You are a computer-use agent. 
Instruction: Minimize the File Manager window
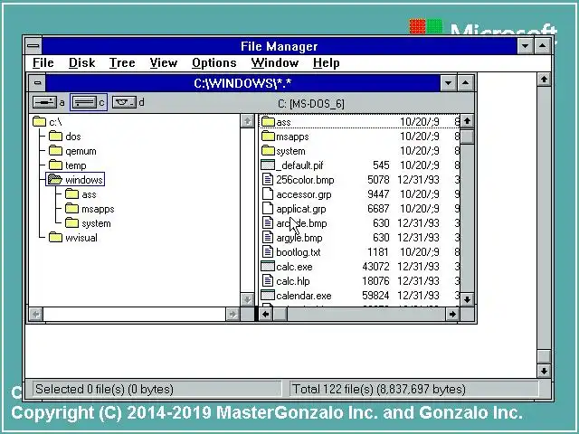click(x=525, y=46)
